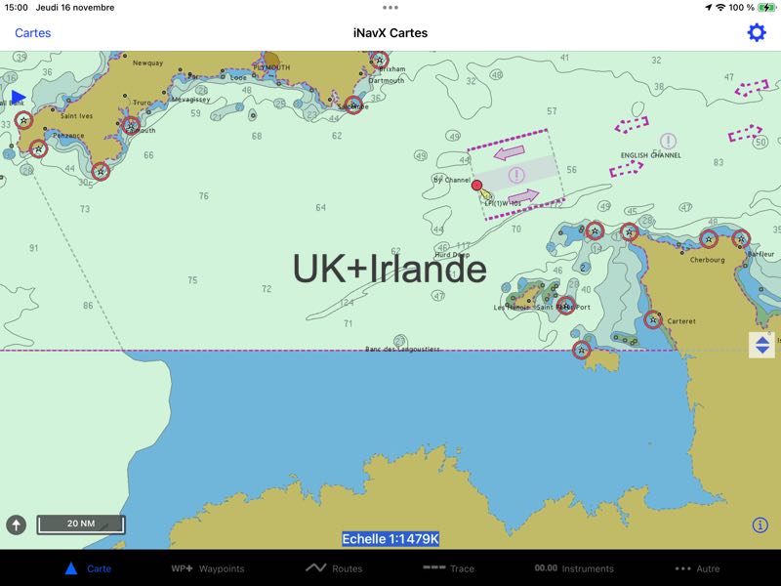The width and height of the screenshot is (781, 586).
Task: Tap the Cherbourg label on the chart
Action: click(x=707, y=260)
